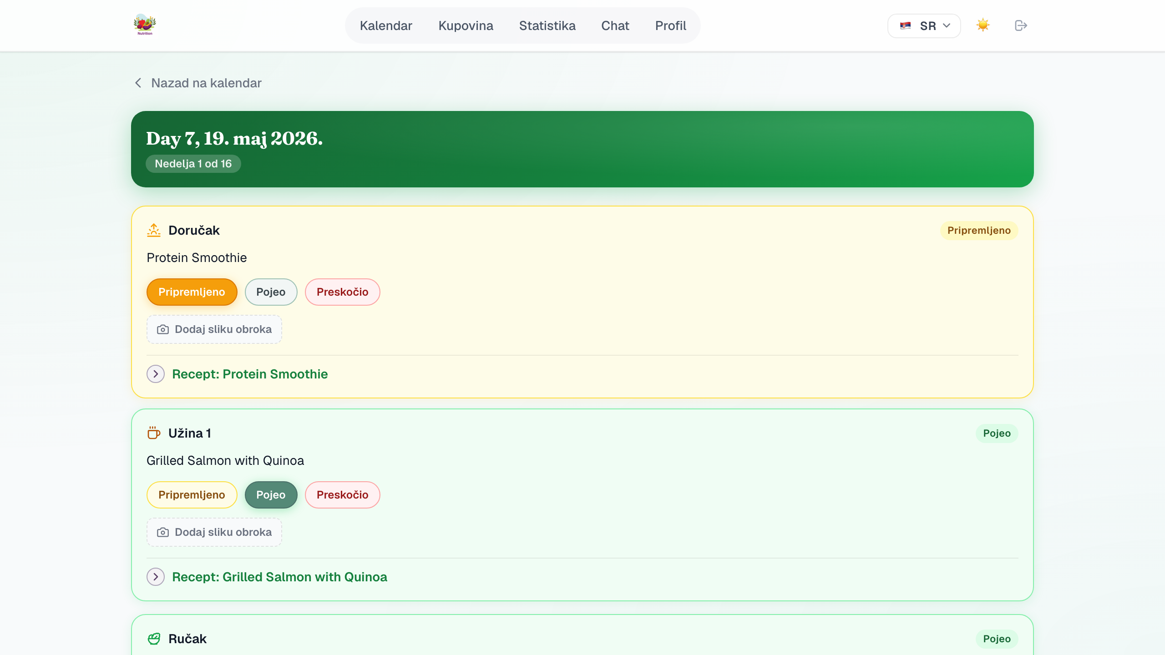Click the Pripremljeno status badge on Doručak card
Viewport: 1165px width, 655px height.
[x=979, y=230]
